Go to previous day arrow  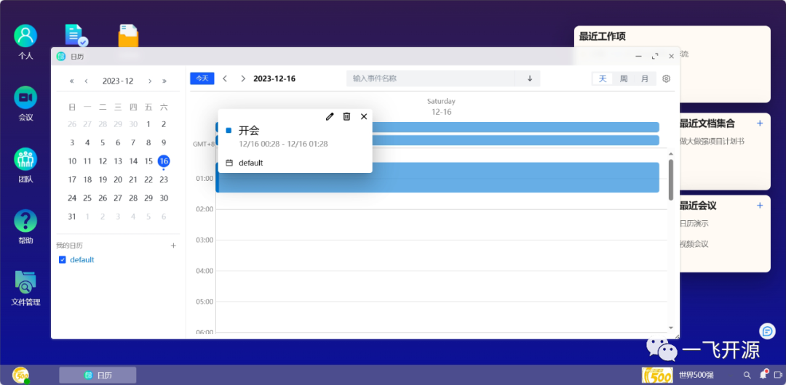pyautogui.click(x=225, y=78)
